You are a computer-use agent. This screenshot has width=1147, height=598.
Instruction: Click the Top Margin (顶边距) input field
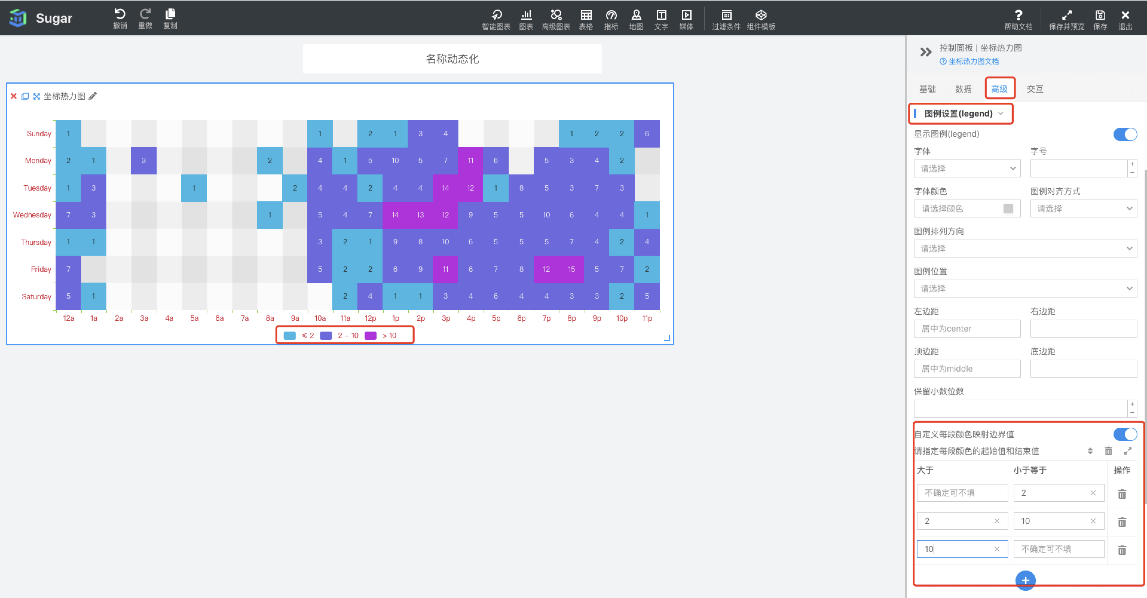click(967, 369)
